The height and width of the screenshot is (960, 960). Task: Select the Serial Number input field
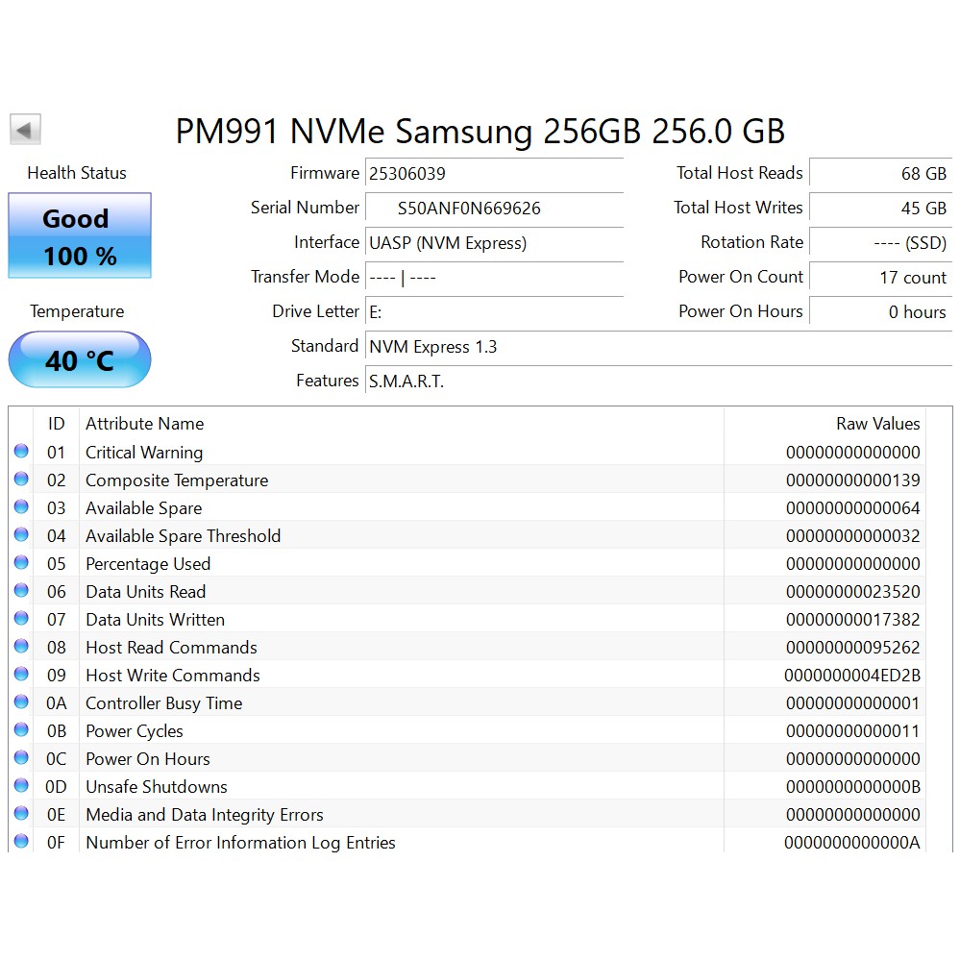[x=495, y=209]
